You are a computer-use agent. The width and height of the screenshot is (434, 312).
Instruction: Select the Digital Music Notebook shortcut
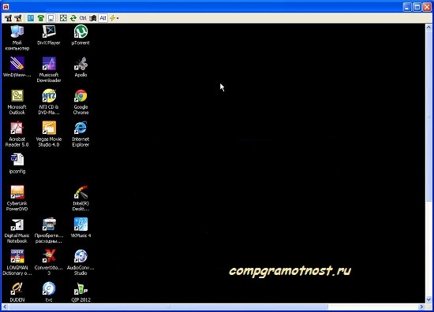point(17,231)
